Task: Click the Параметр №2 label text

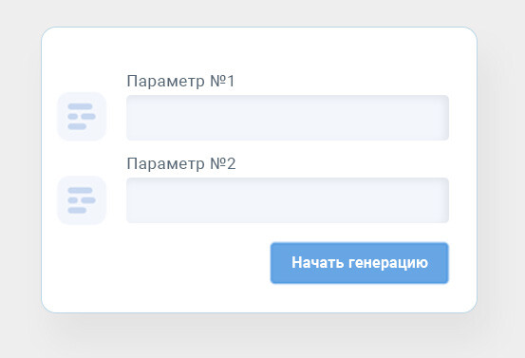Action: [x=181, y=163]
